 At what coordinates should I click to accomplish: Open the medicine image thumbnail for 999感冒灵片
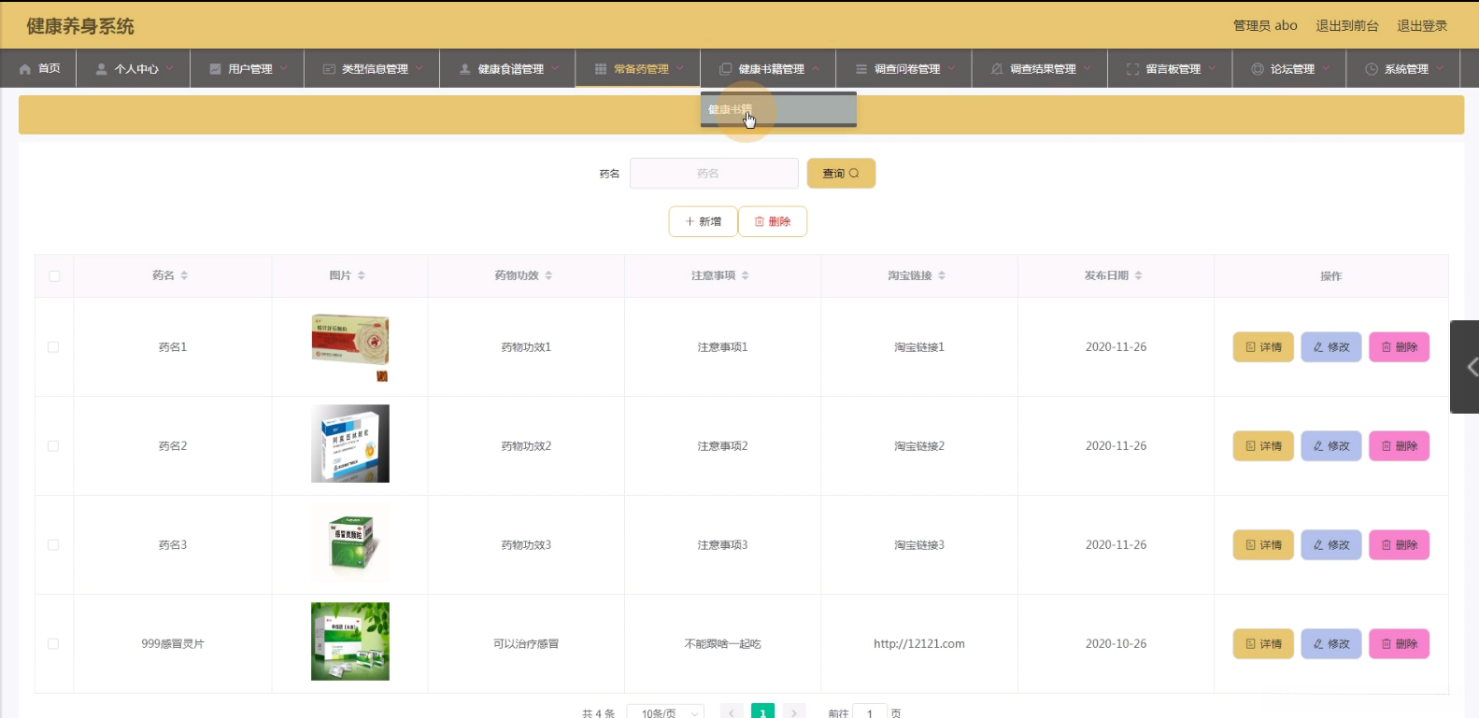pos(350,641)
